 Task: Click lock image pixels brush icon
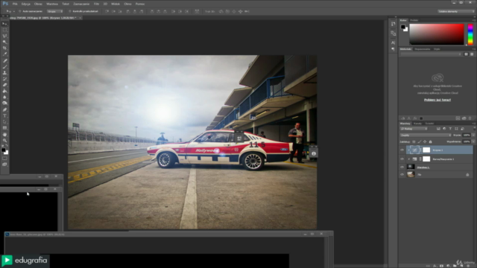419,141
